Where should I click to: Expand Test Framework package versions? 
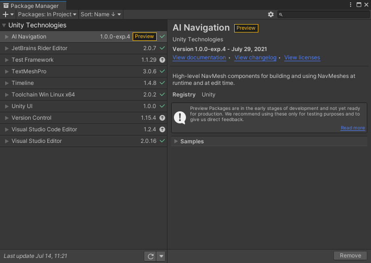pyautogui.click(x=7, y=60)
